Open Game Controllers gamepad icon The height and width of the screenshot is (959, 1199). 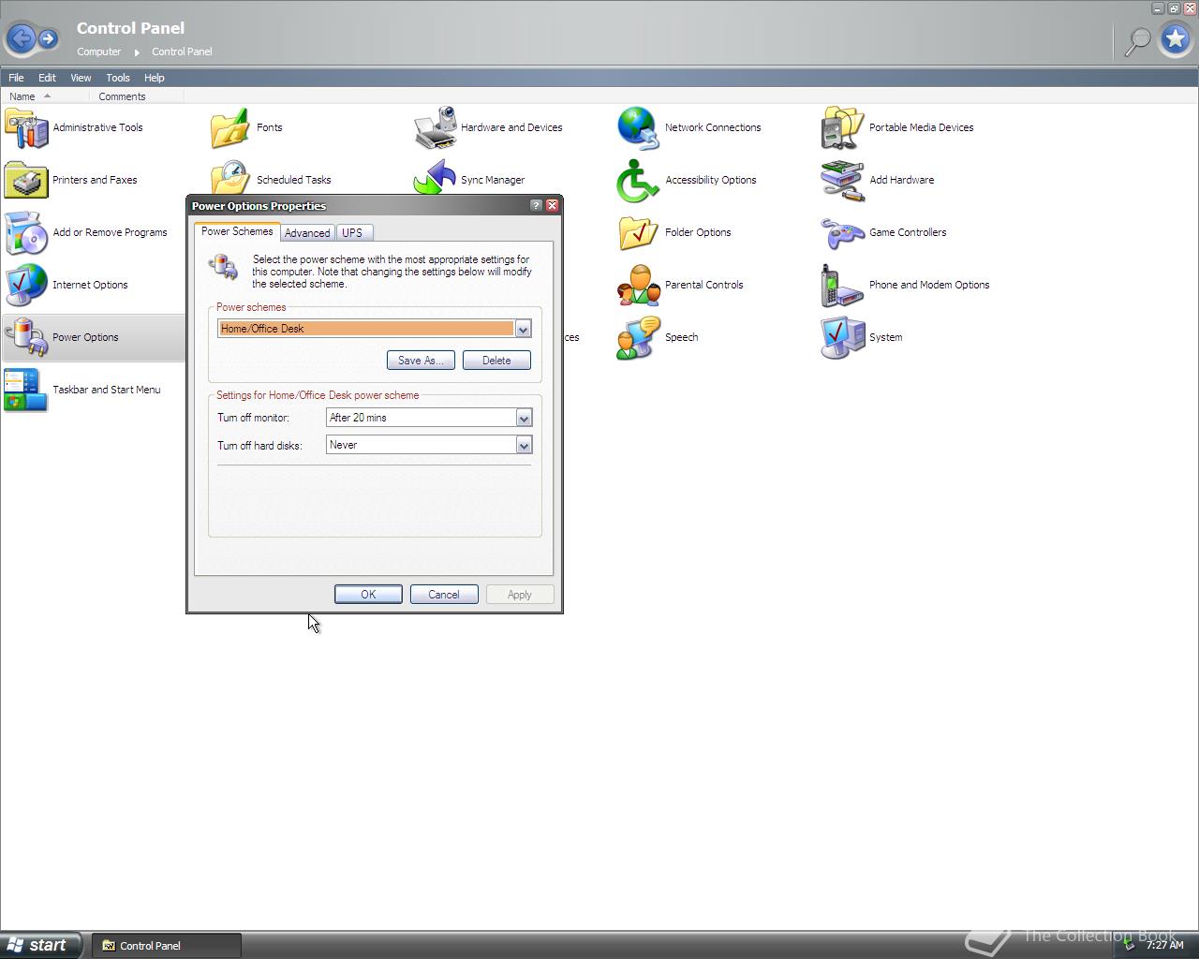pyautogui.click(x=843, y=233)
